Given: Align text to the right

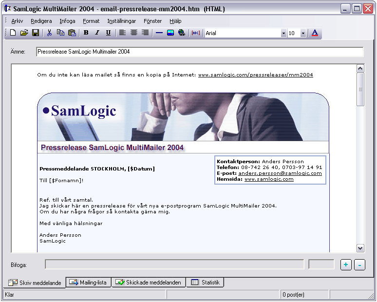Looking at the screenshot, I should 145,33.
